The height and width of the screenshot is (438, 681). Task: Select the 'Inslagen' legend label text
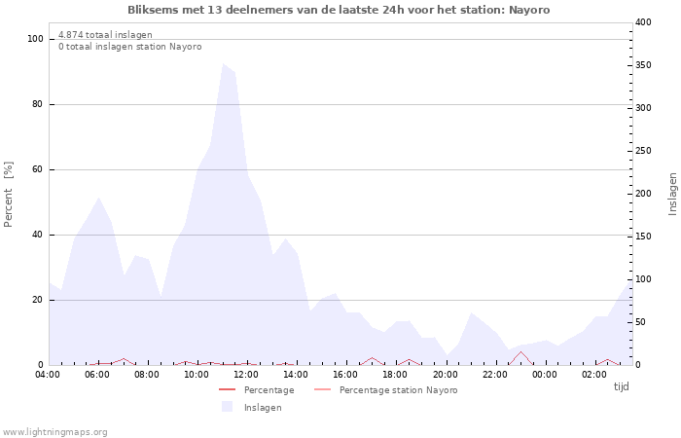(263, 408)
